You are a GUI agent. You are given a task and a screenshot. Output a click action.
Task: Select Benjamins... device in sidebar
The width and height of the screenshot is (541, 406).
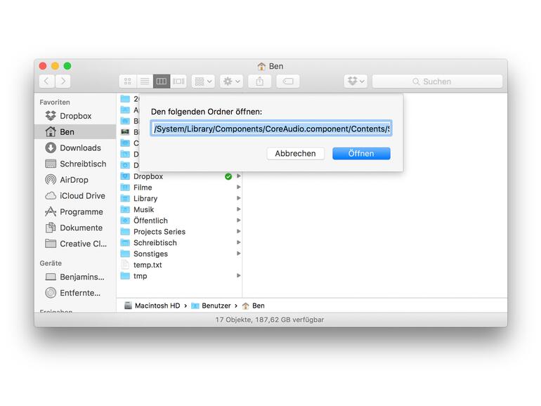click(75, 277)
